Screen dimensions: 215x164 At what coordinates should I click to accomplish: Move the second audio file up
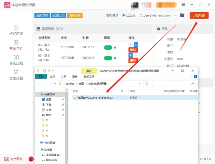(x=131, y=55)
